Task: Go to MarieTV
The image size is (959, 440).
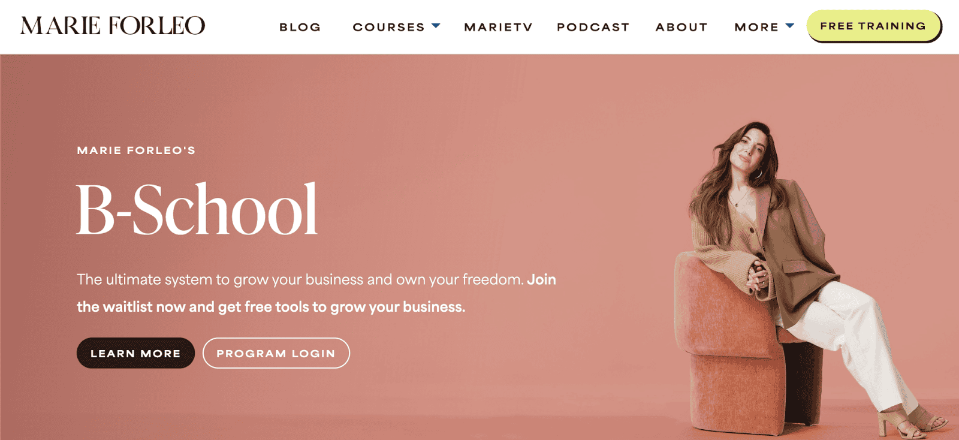Action: (498, 27)
